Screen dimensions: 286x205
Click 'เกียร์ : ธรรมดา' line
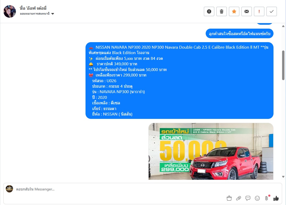coord(104,108)
